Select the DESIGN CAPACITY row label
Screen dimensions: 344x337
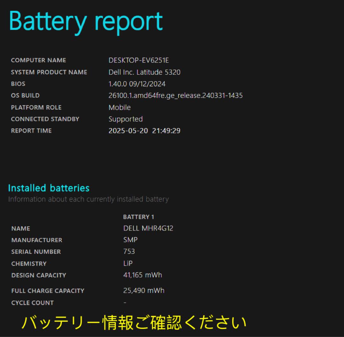coord(39,275)
